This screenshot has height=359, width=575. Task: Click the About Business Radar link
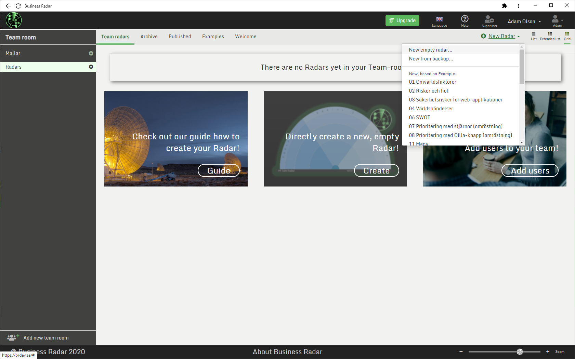(x=287, y=352)
